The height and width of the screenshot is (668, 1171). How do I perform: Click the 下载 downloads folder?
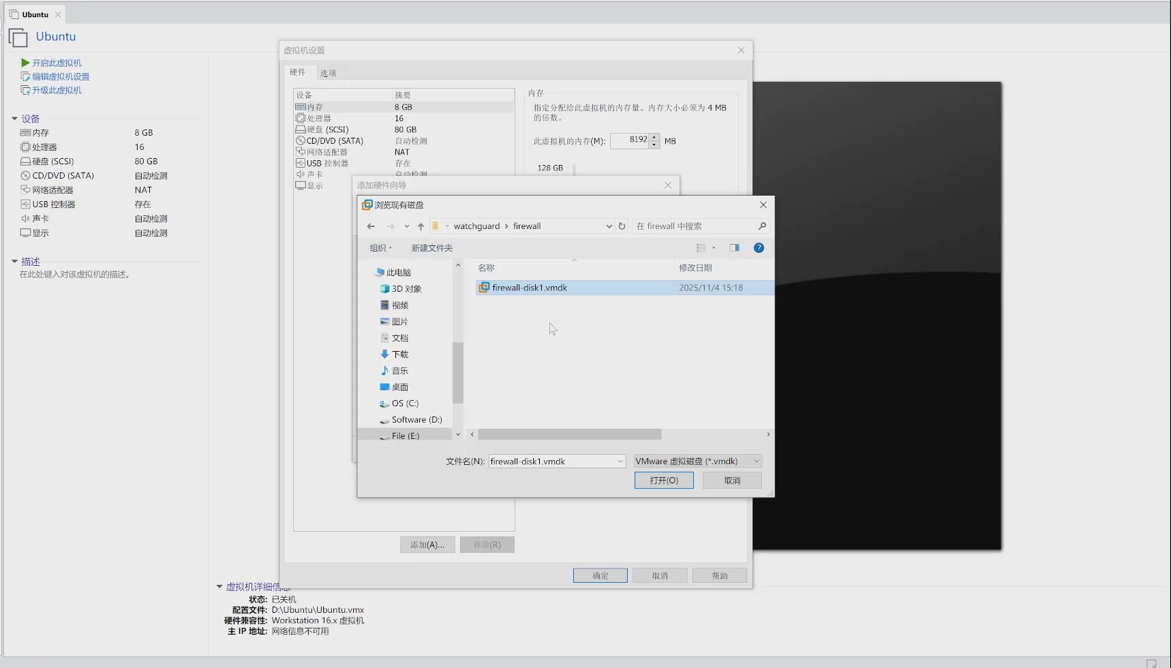point(399,354)
